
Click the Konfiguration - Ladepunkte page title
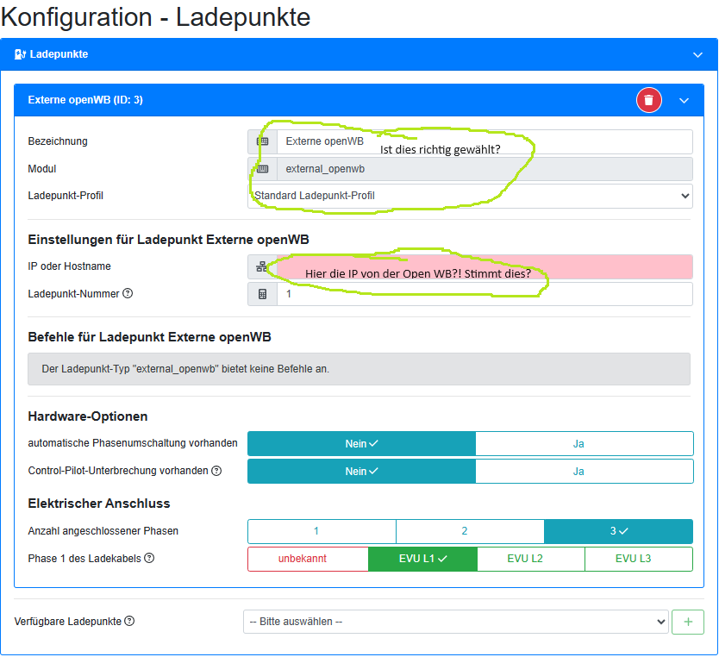point(155,17)
